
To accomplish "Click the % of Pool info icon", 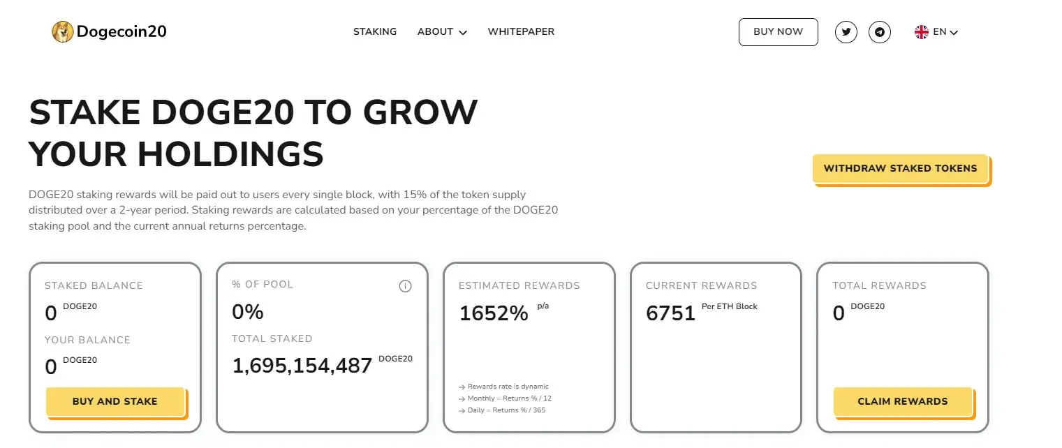I will 405,286.
